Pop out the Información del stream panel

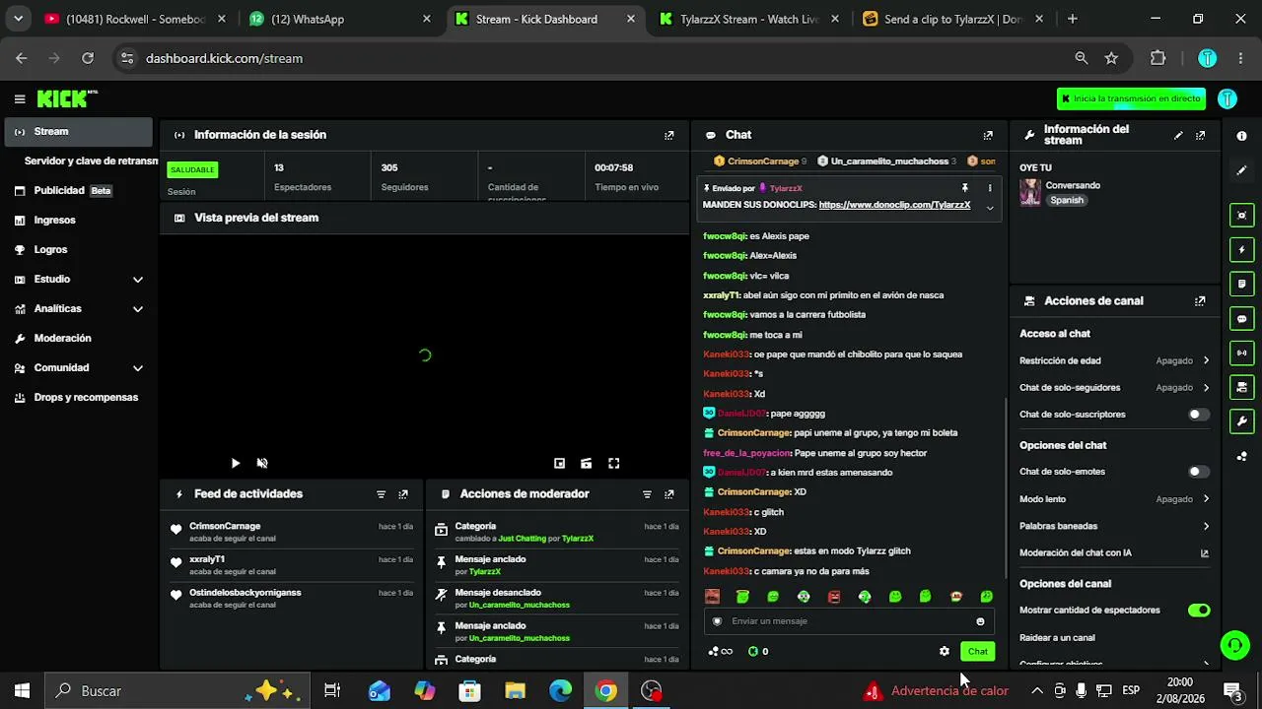click(1200, 135)
